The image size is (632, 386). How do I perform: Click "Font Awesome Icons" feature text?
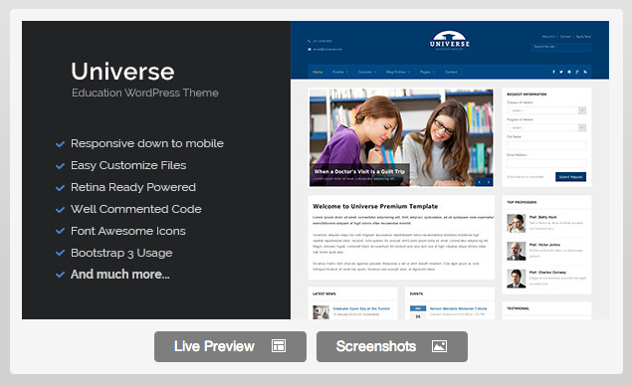(x=128, y=231)
